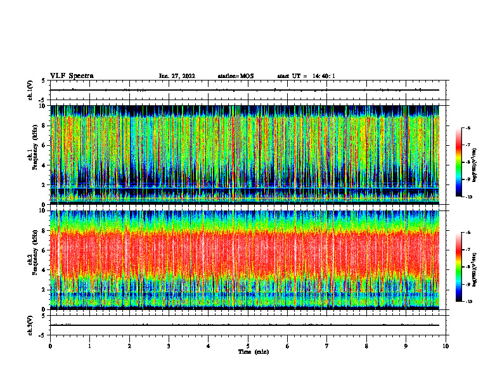Click the ch.1 voltage waveform trace
This screenshot has height=388, width=502.
[x=245, y=90]
